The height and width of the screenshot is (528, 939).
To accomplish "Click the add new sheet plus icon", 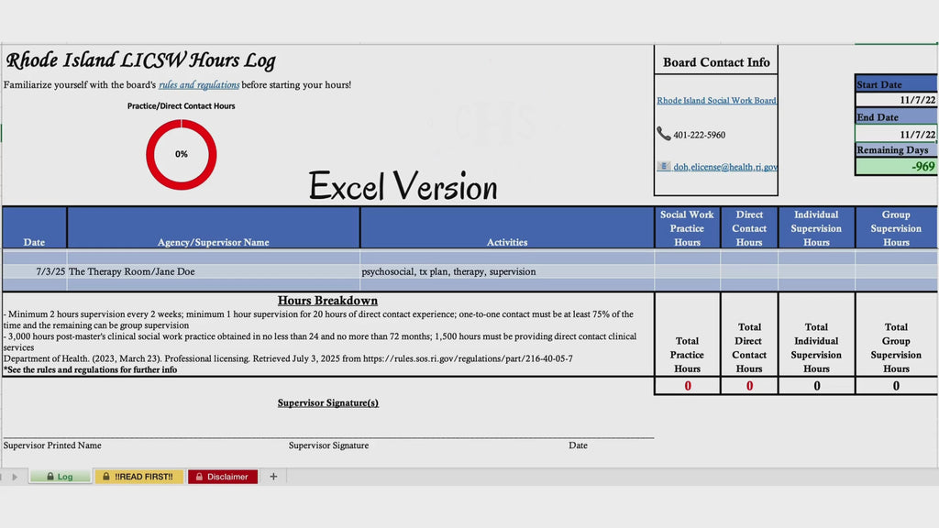I will 273,477.
